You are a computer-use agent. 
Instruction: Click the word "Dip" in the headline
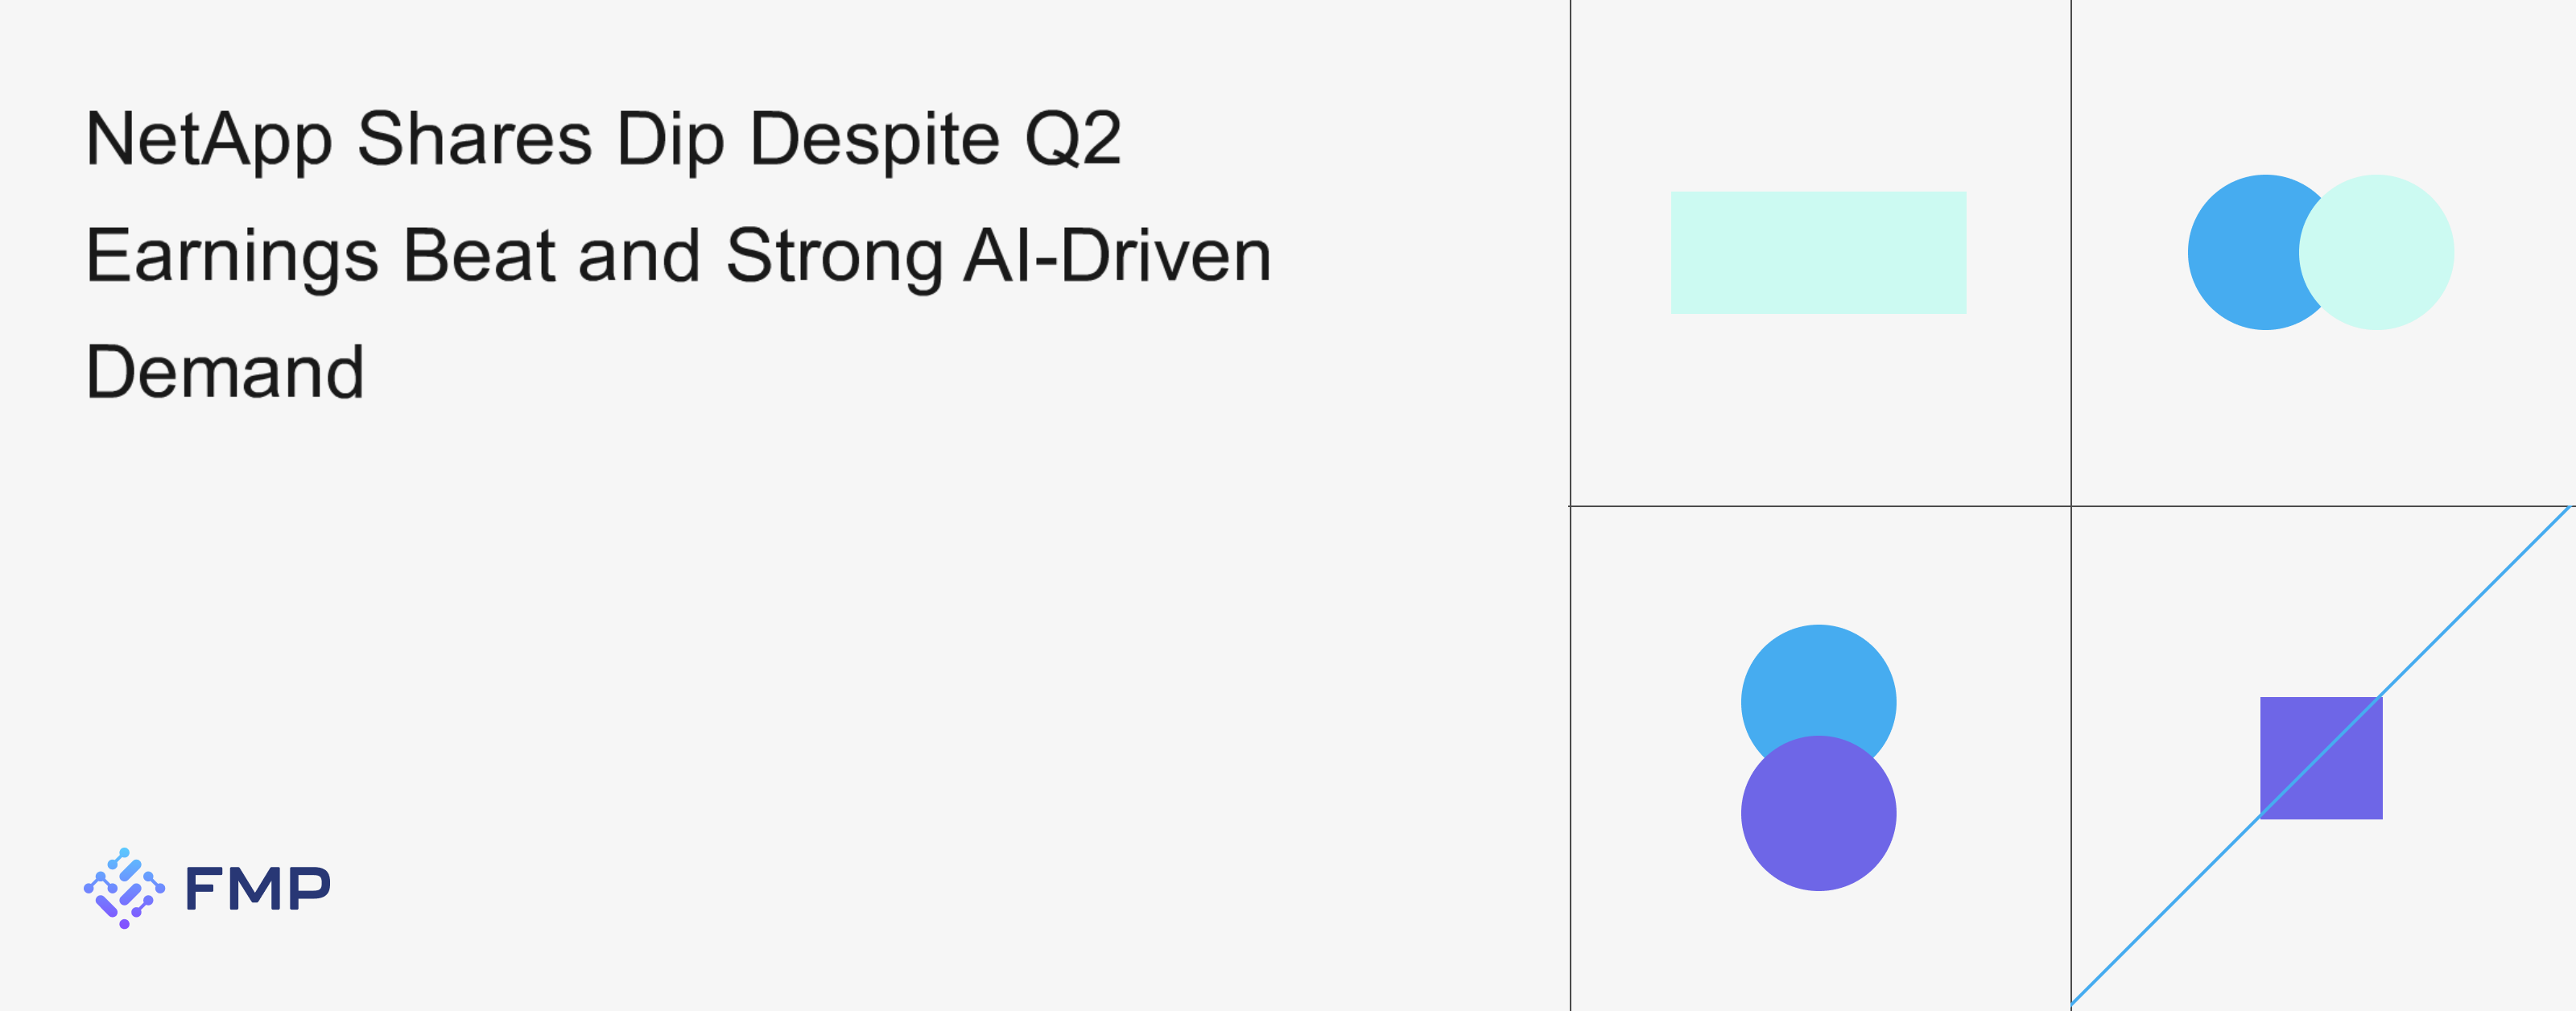pos(670,139)
